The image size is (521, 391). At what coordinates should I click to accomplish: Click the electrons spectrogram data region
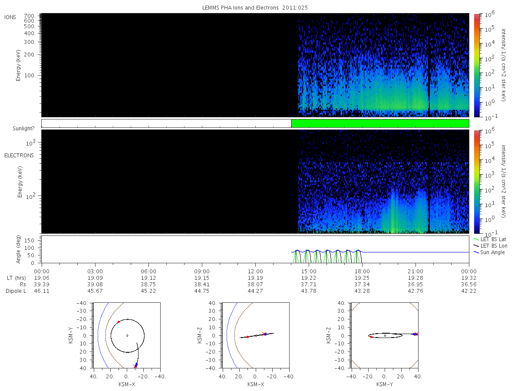coord(255,182)
